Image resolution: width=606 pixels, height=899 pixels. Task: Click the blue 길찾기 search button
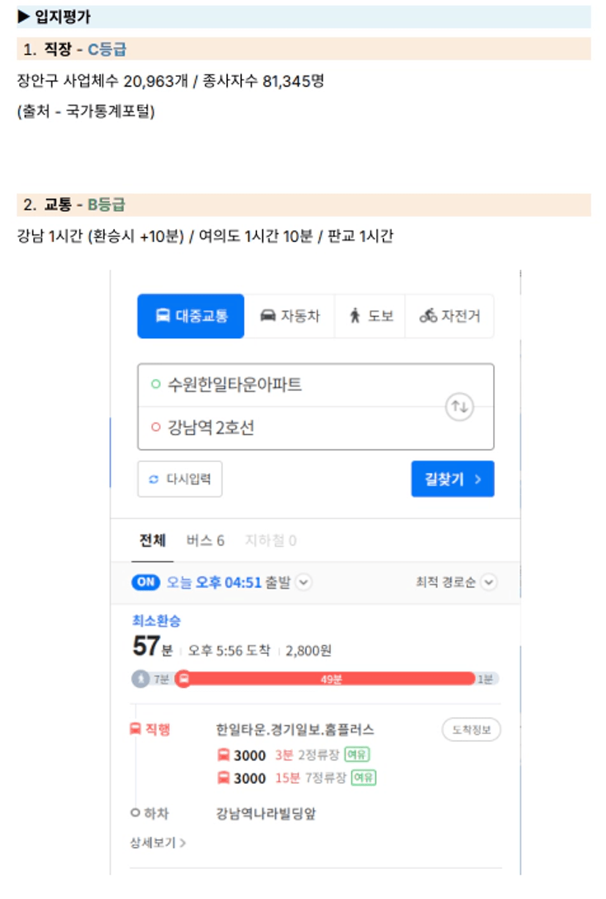452,479
